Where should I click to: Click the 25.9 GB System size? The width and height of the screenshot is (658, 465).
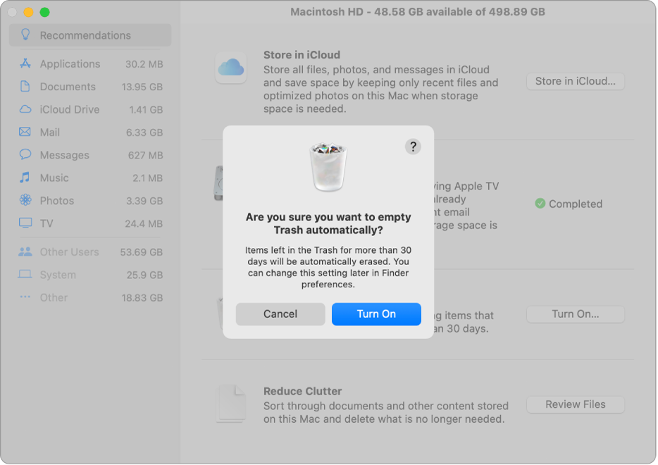144,275
